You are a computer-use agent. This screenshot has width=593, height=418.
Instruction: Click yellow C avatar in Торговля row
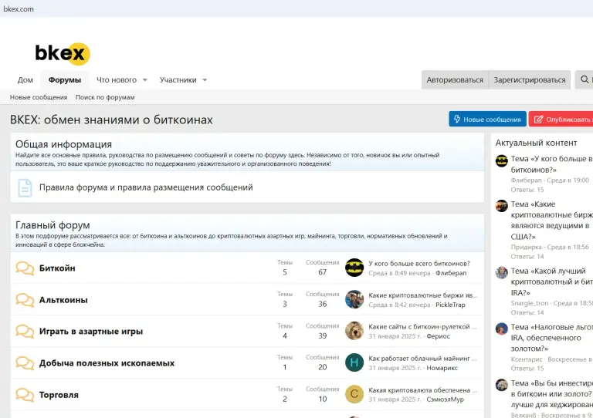coord(354,394)
